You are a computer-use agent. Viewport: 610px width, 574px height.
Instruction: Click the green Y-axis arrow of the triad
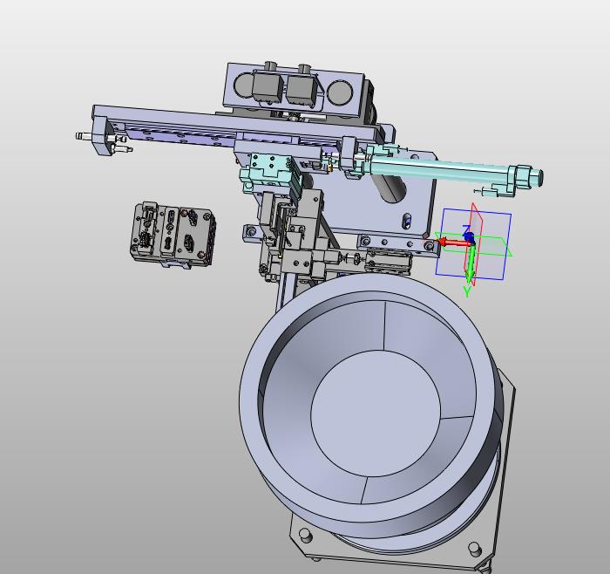471,263
